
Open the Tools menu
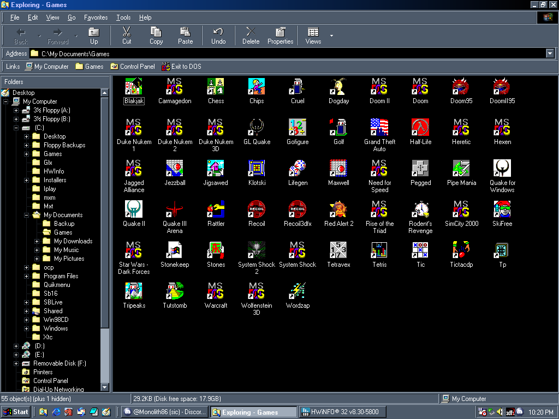(123, 17)
